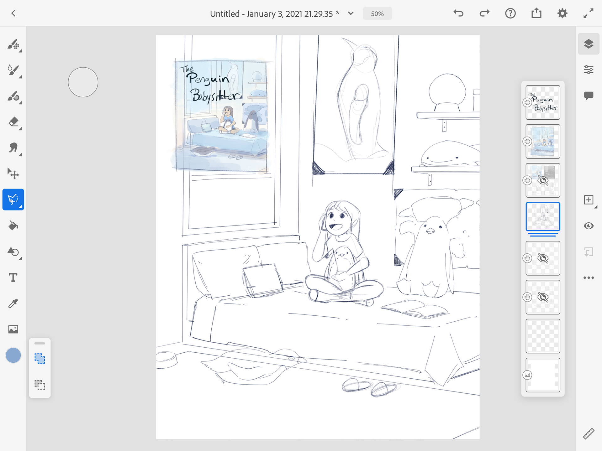
Task: Open the document title dropdown chevron
Action: click(351, 13)
